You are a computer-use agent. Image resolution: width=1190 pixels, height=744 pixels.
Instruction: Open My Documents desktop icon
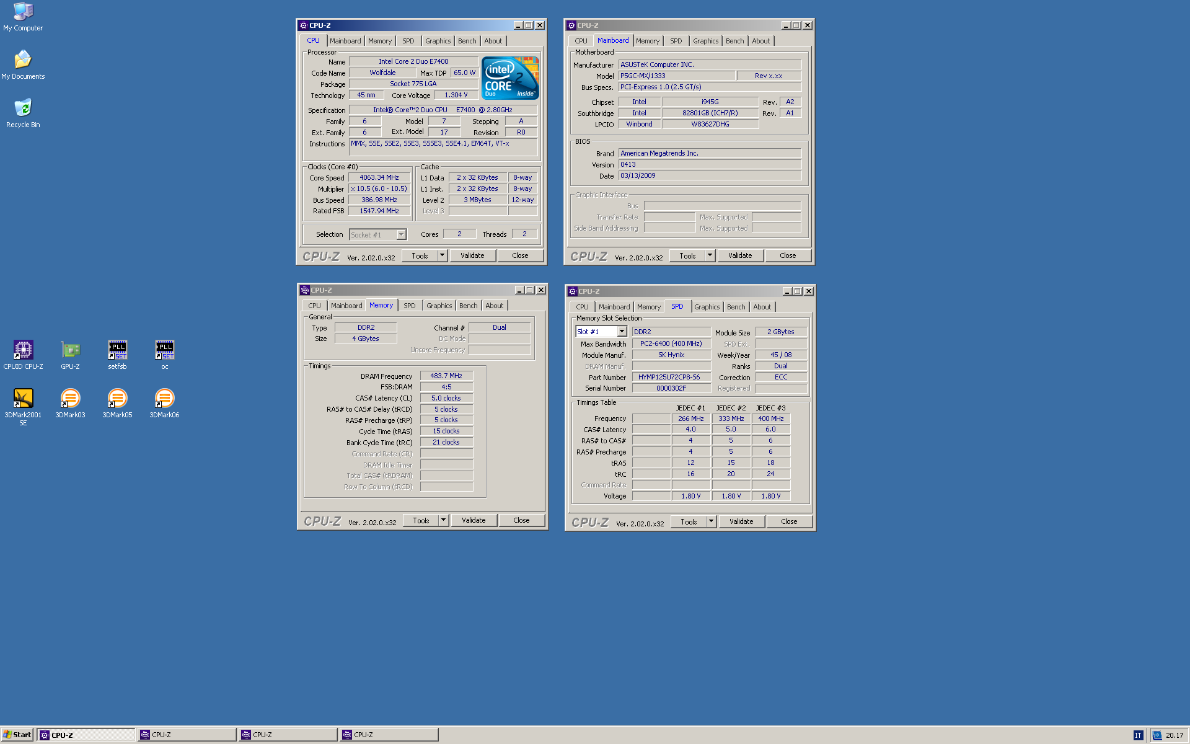click(x=23, y=64)
